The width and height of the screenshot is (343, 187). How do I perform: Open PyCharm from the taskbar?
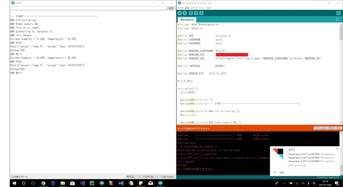(92, 183)
